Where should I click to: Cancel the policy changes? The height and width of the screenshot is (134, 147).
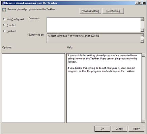point(119,129)
